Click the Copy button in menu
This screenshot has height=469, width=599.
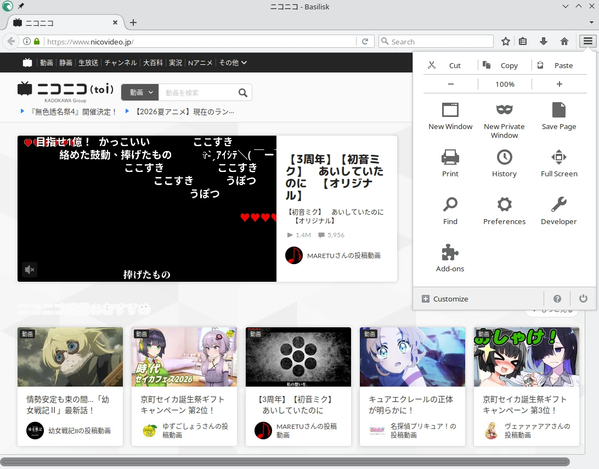point(505,65)
